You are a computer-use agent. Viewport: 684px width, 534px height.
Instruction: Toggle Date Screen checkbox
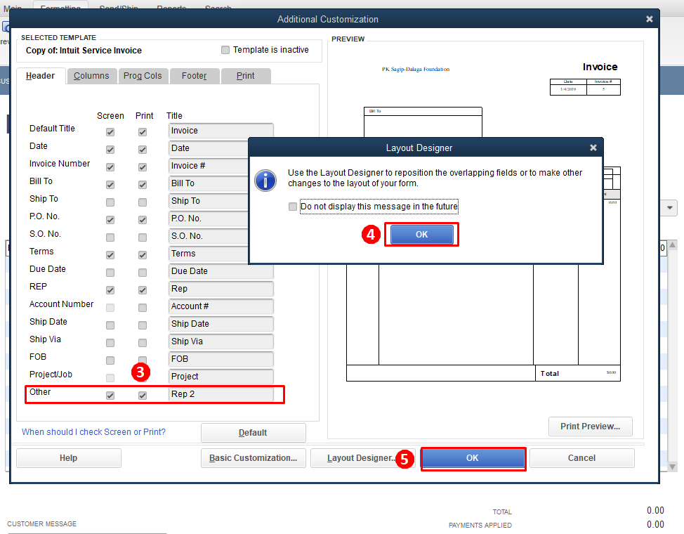coord(110,150)
